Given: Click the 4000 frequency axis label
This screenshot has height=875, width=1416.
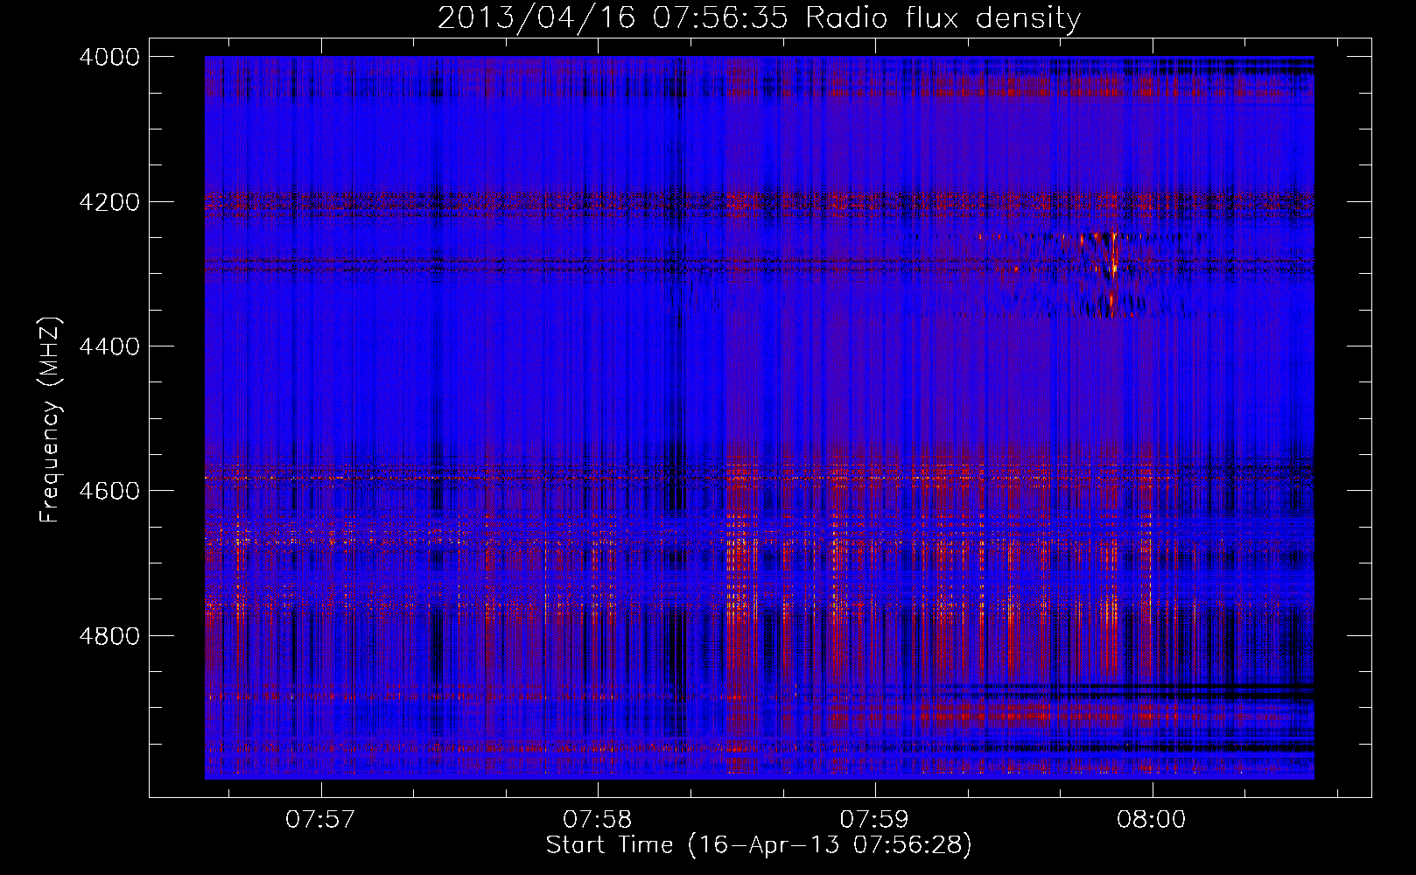Looking at the screenshot, I should click(109, 57).
